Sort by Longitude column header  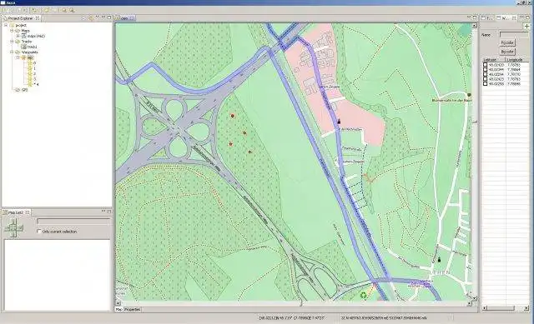[517, 60]
